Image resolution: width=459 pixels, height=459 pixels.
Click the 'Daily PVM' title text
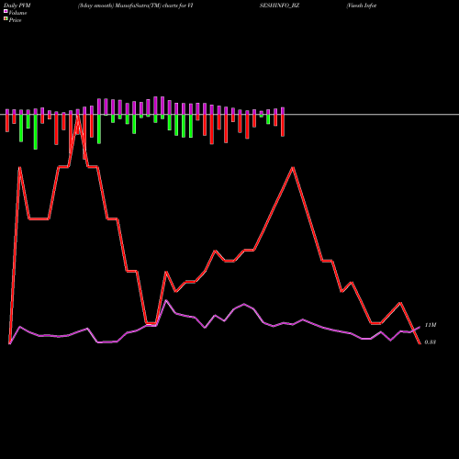[17, 6]
